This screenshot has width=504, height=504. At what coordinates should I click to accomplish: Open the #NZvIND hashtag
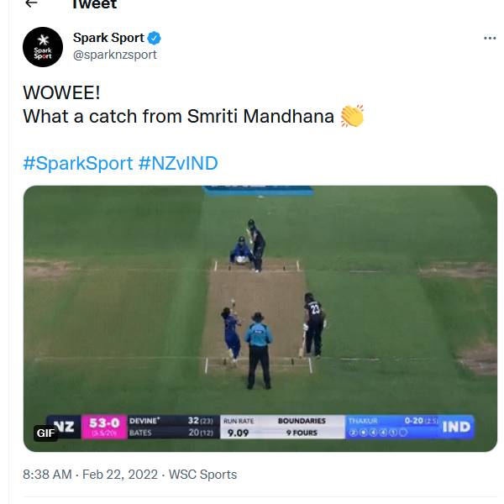(x=178, y=163)
